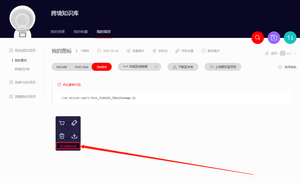Viewport: 300px width, 183px height.
Task: Click the teal sort arrows icon
Action: [290, 38]
